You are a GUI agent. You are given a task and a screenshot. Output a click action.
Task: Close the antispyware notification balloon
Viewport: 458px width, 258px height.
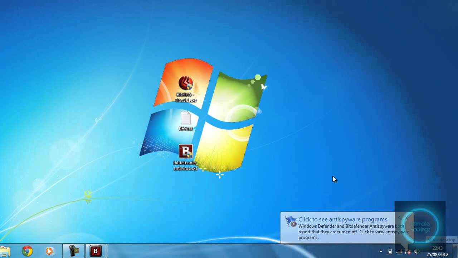coord(407,218)
